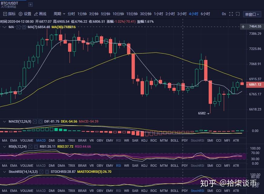
Task: Close the RSI(6,12,24) panel
Action: (x=36, y=147)
